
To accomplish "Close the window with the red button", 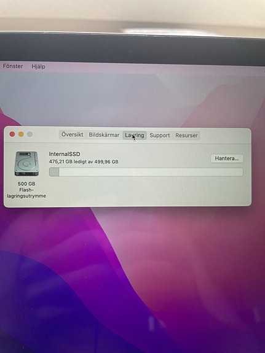I will coord(12,134).
